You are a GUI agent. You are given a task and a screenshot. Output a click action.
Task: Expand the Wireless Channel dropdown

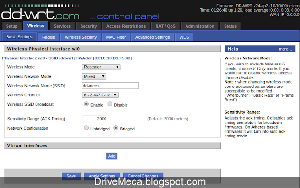click(x=100, y=95)
